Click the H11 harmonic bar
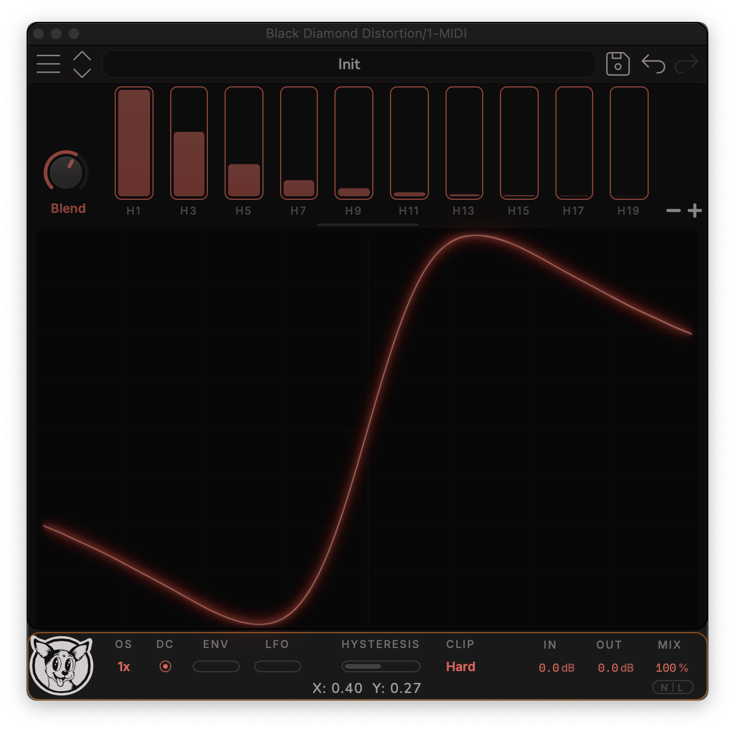The width and height of the screenshot is (735, 732). point(409,143)
